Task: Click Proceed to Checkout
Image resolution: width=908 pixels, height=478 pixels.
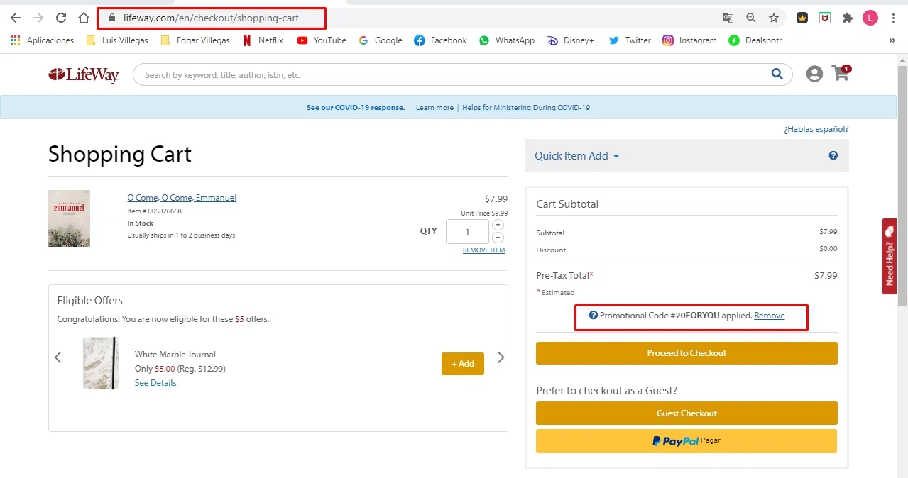Action: click(x=687, y=353)
